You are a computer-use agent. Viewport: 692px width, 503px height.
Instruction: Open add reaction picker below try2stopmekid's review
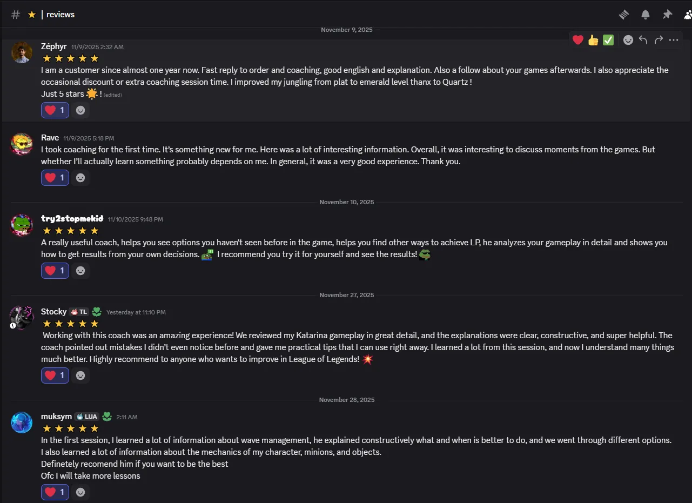click(80, 271)
